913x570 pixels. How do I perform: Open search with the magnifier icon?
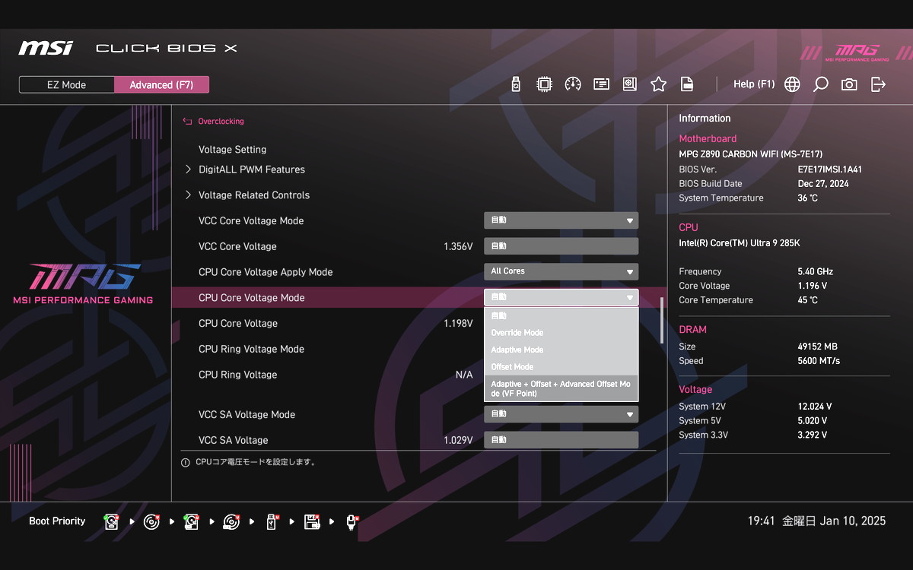820,84
